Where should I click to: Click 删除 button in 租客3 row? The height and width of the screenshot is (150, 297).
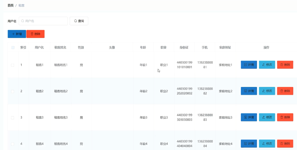click(x=285, y=118)
